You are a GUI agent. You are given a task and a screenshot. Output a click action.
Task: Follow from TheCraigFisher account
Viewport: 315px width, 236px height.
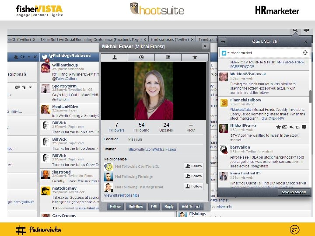(x=194, y=187)
